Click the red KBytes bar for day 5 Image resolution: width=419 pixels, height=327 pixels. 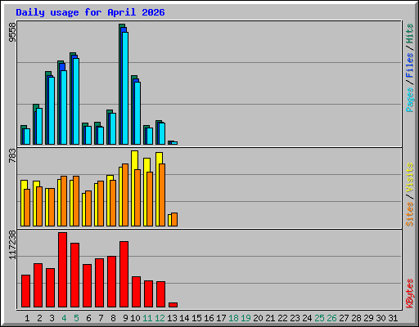[x=74, y=275]
